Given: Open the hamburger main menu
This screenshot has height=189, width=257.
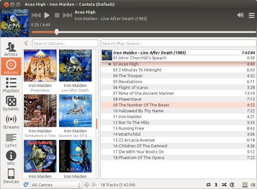Looking at the screenshot, I should tap(251, 15).
